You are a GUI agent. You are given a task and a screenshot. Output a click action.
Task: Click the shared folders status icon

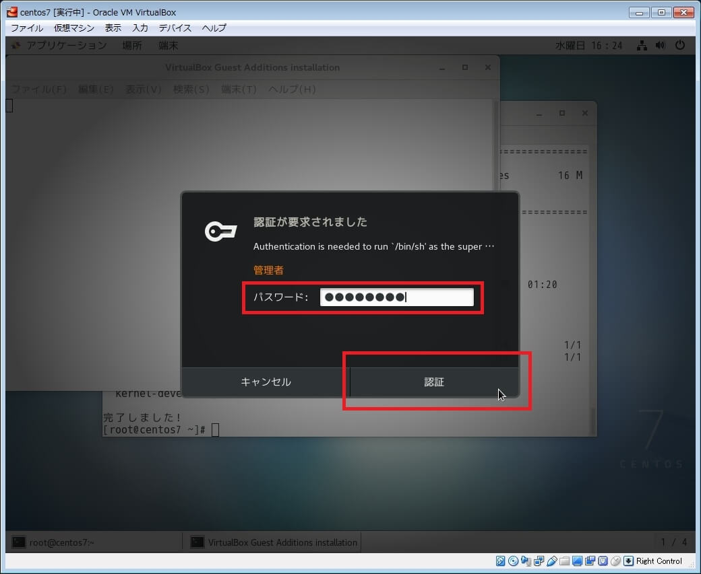565,561
